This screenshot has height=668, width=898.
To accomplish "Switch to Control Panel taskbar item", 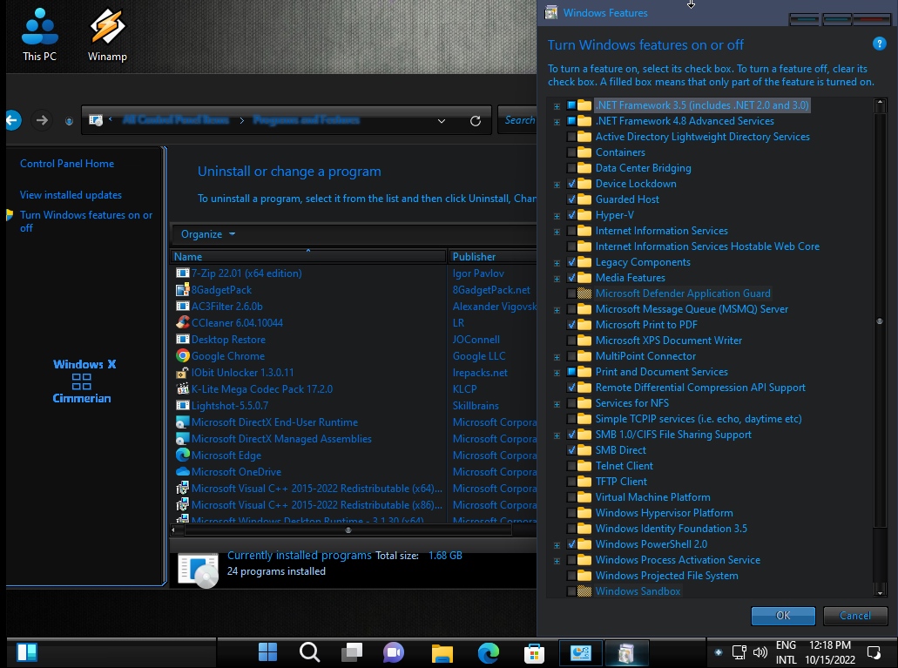I will click(580, 652).
